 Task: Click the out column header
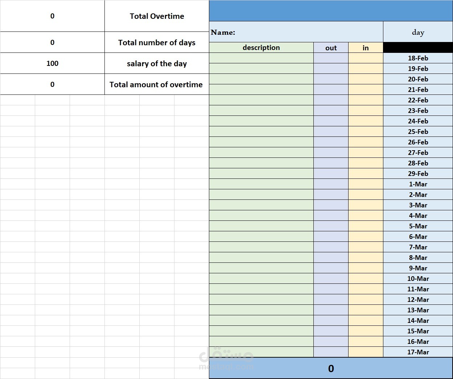point(331,47)
